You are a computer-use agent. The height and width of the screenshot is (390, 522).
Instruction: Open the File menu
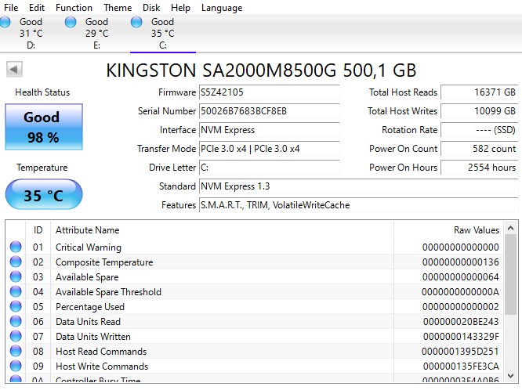(11, 7)
